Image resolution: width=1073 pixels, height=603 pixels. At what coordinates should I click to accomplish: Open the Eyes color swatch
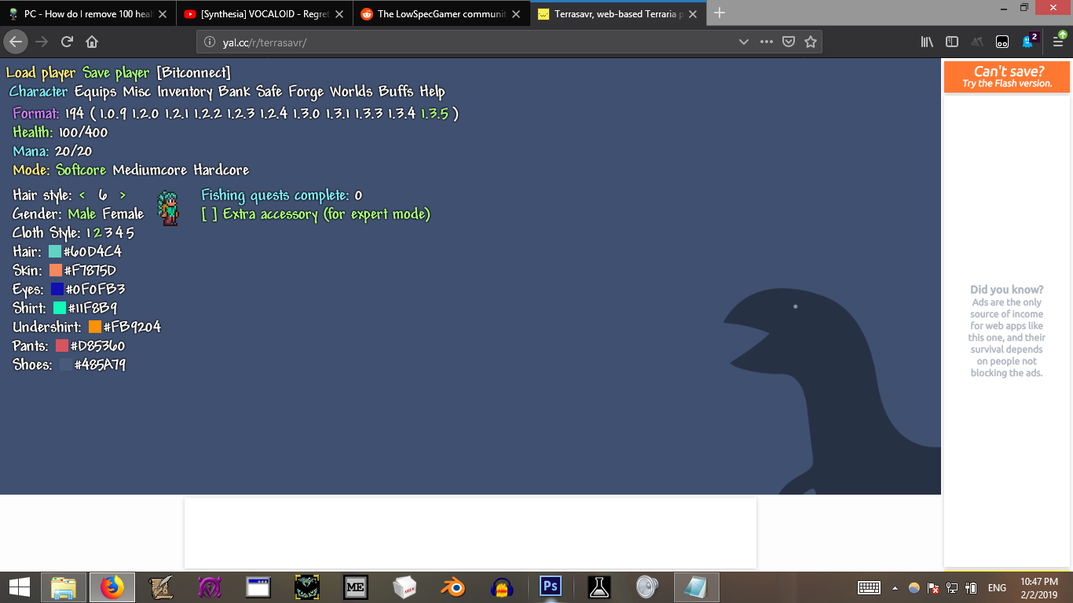(x=57, y=289)
